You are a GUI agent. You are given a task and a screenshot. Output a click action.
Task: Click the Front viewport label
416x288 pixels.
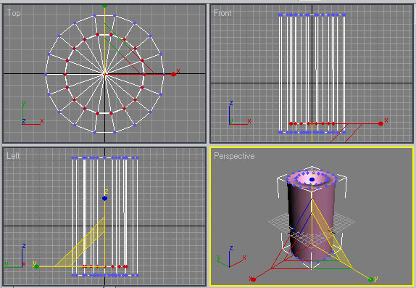tap(222, 13)
